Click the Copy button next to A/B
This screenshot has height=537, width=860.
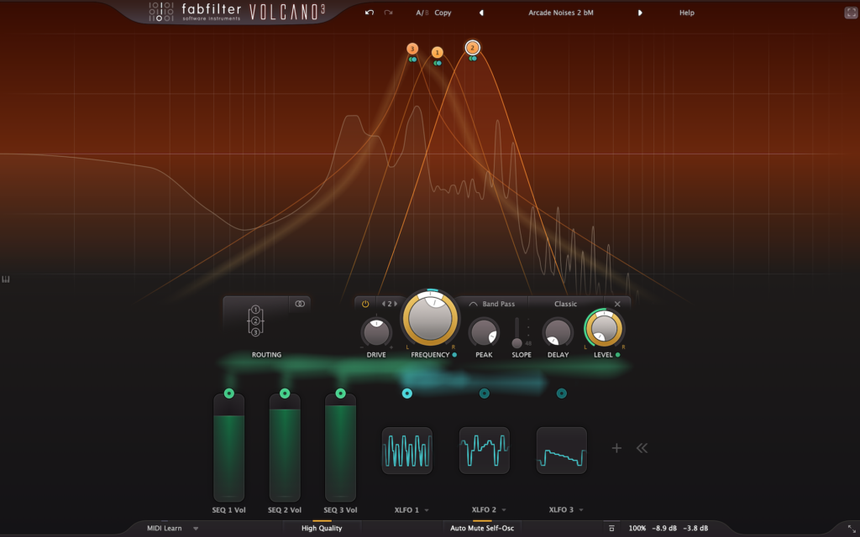(x=443, y=13)
